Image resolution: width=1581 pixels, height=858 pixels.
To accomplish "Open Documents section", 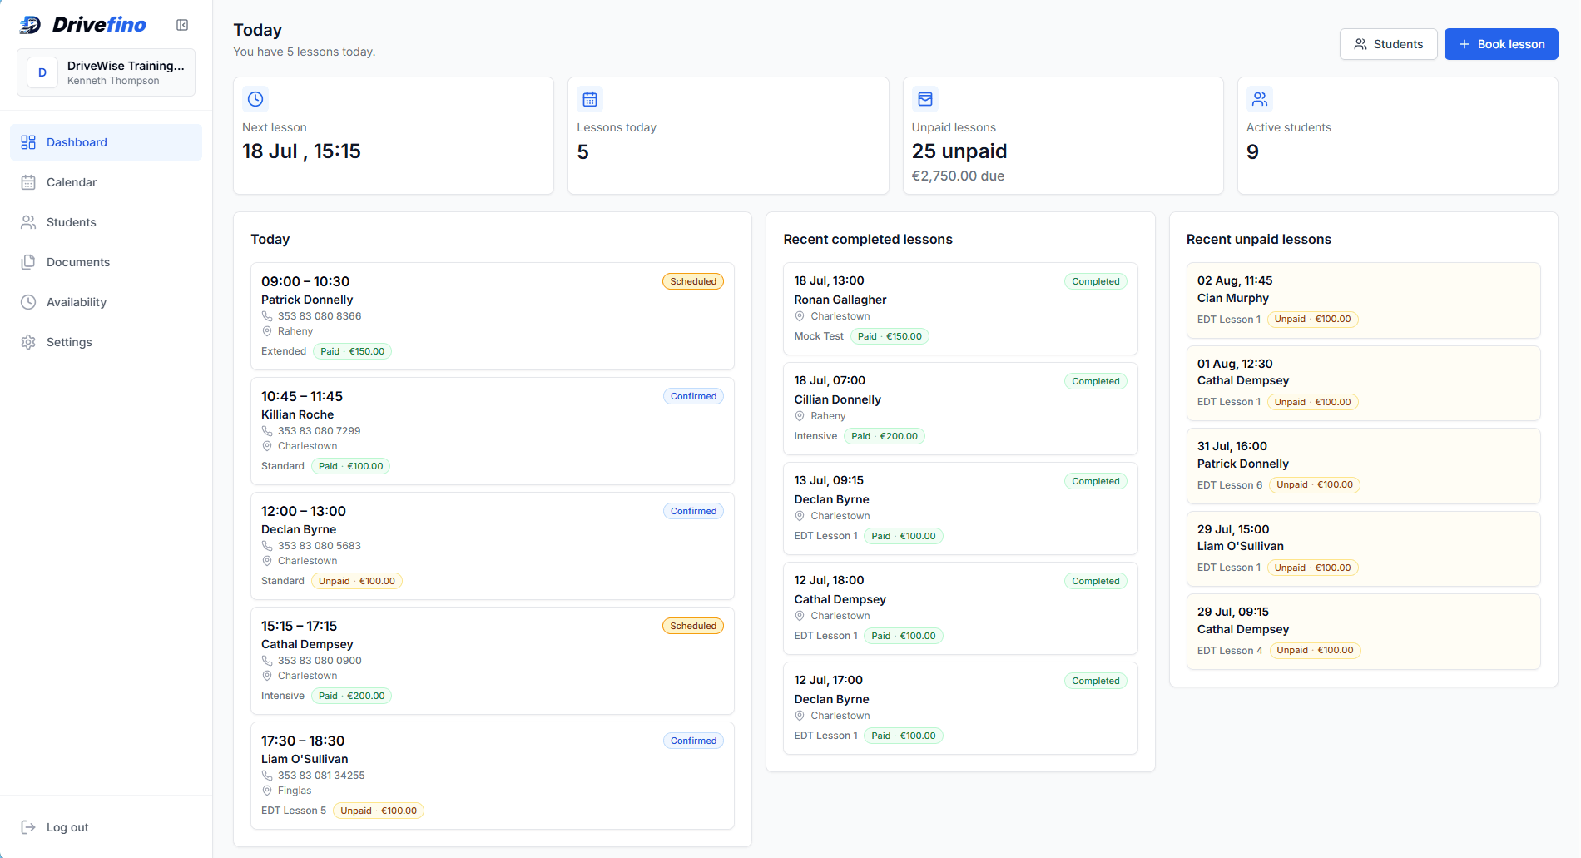I will click(x=106, y=262).
